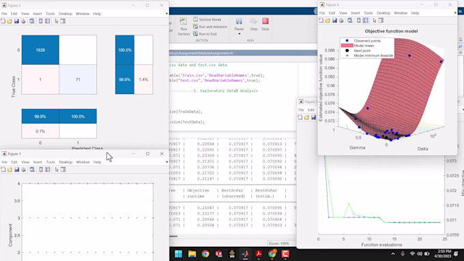Open the Tools menu in Figure 4

(x=368, y=13)
